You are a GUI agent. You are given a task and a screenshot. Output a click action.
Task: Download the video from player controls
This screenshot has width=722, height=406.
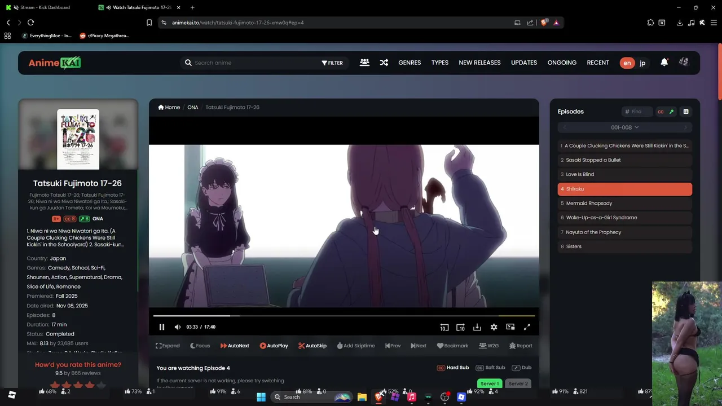coord(477,327)
